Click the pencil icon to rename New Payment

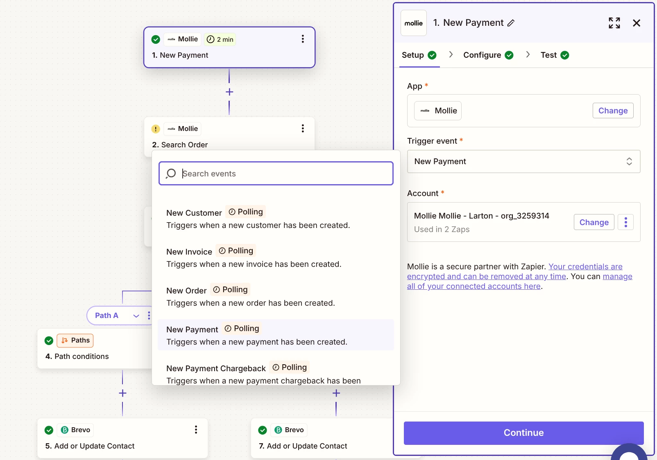511,23
